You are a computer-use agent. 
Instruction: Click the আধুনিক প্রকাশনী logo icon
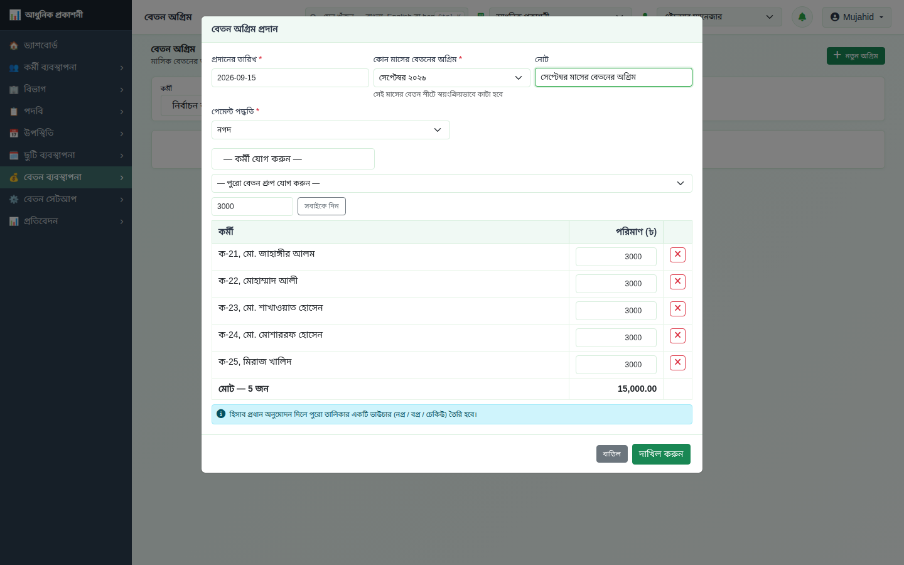click(15, 15)
